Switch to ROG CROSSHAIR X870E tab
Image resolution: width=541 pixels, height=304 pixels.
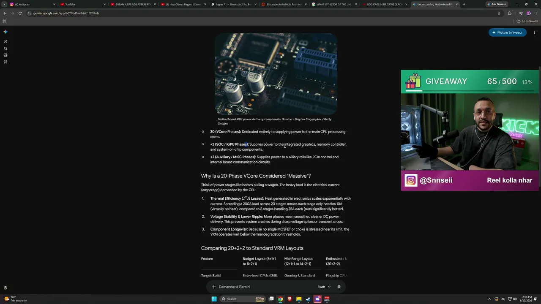(384, 4)
